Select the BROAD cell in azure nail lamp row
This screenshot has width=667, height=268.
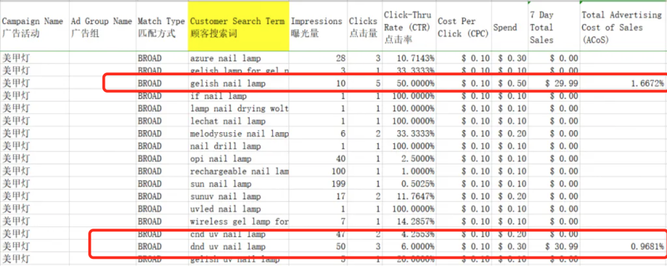tap(162, 58)
